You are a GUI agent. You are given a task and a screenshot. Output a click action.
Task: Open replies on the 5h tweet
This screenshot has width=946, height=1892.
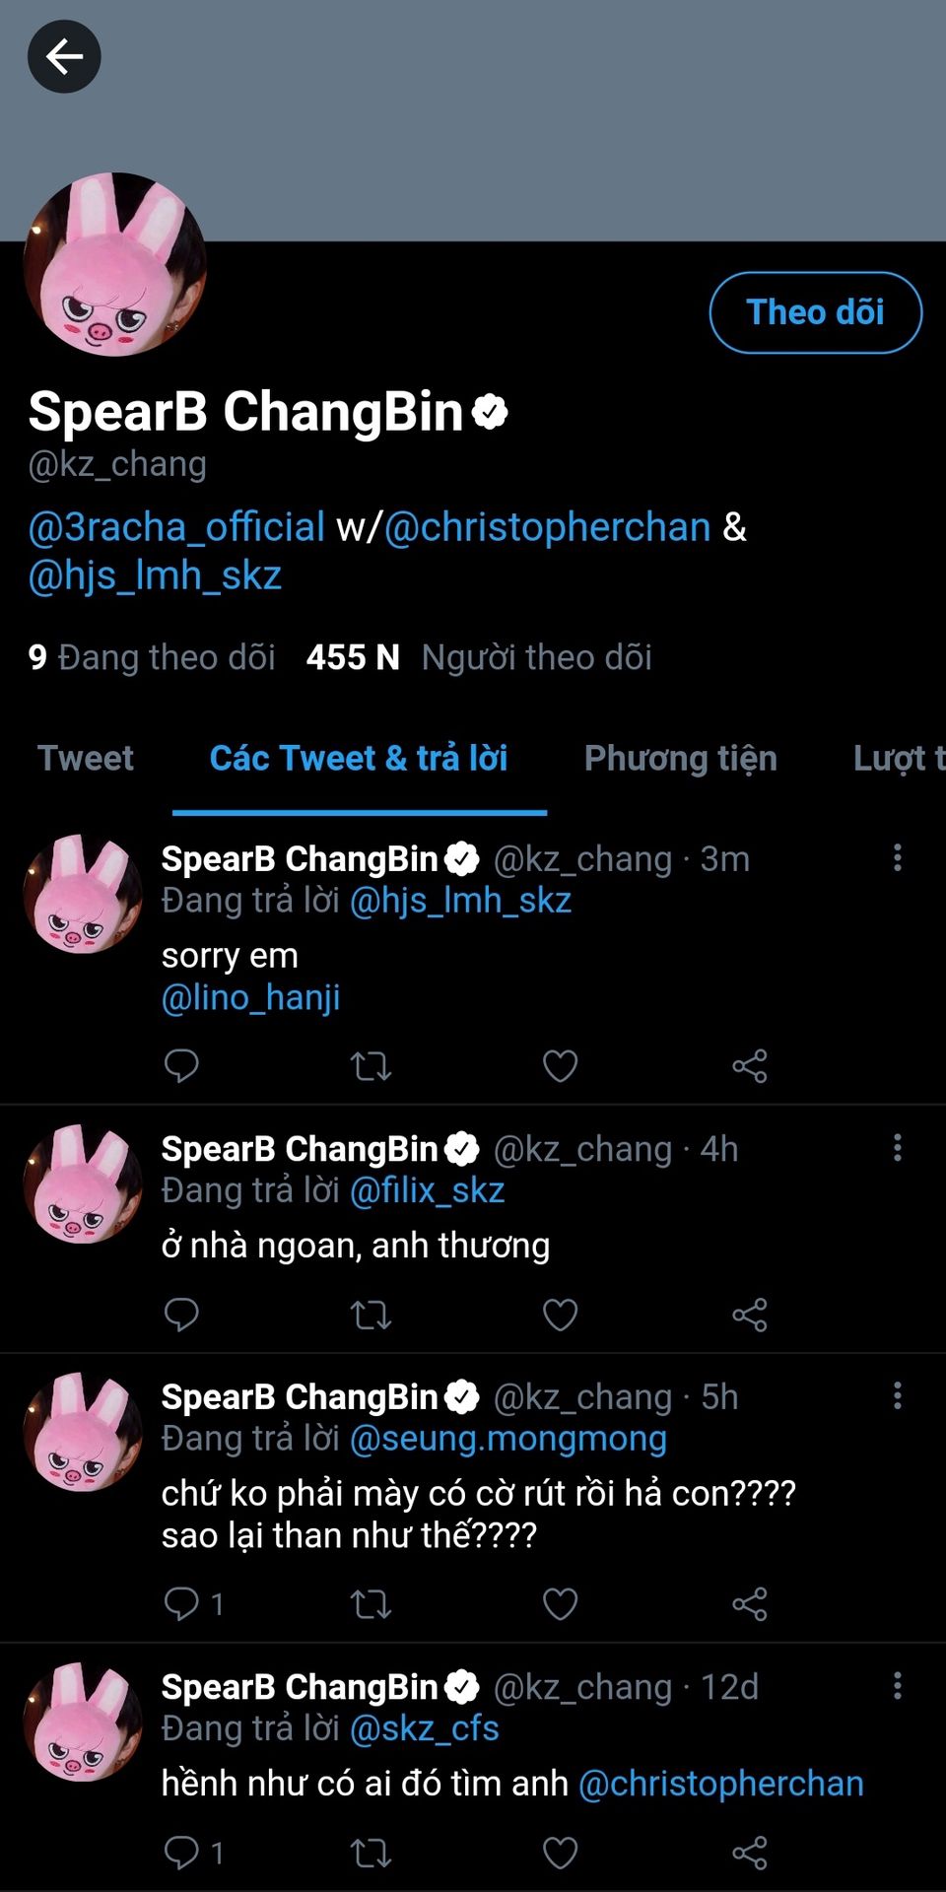(181, 1603)
